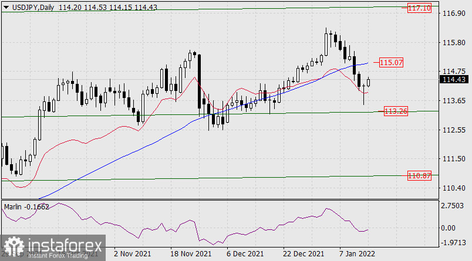Click the Marlin oscillator purple line endpoint

(368, 230)
